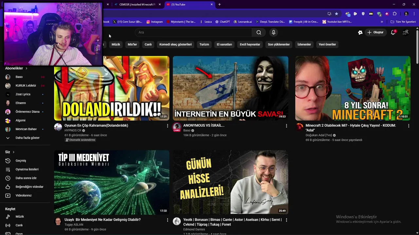Open Müzik under Keşfet
The height and width of the screenshot is (235, 419).
click(x=25, y=216)
